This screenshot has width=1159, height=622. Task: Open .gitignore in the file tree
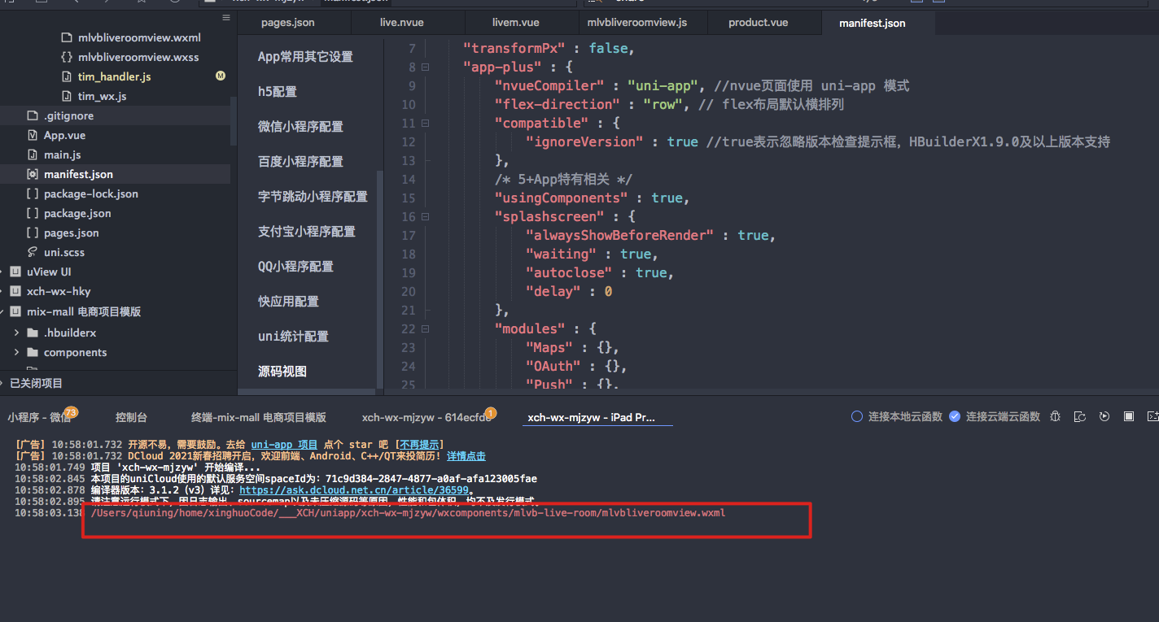point(68,115)
